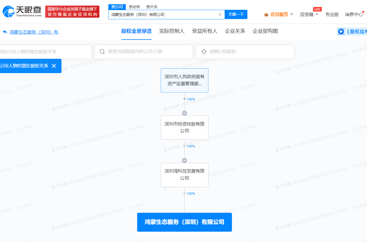Click the magnifier icon in graph search field
Viewport: 367px width, 242px height.
pyautogui.click(x=102, y=52)
